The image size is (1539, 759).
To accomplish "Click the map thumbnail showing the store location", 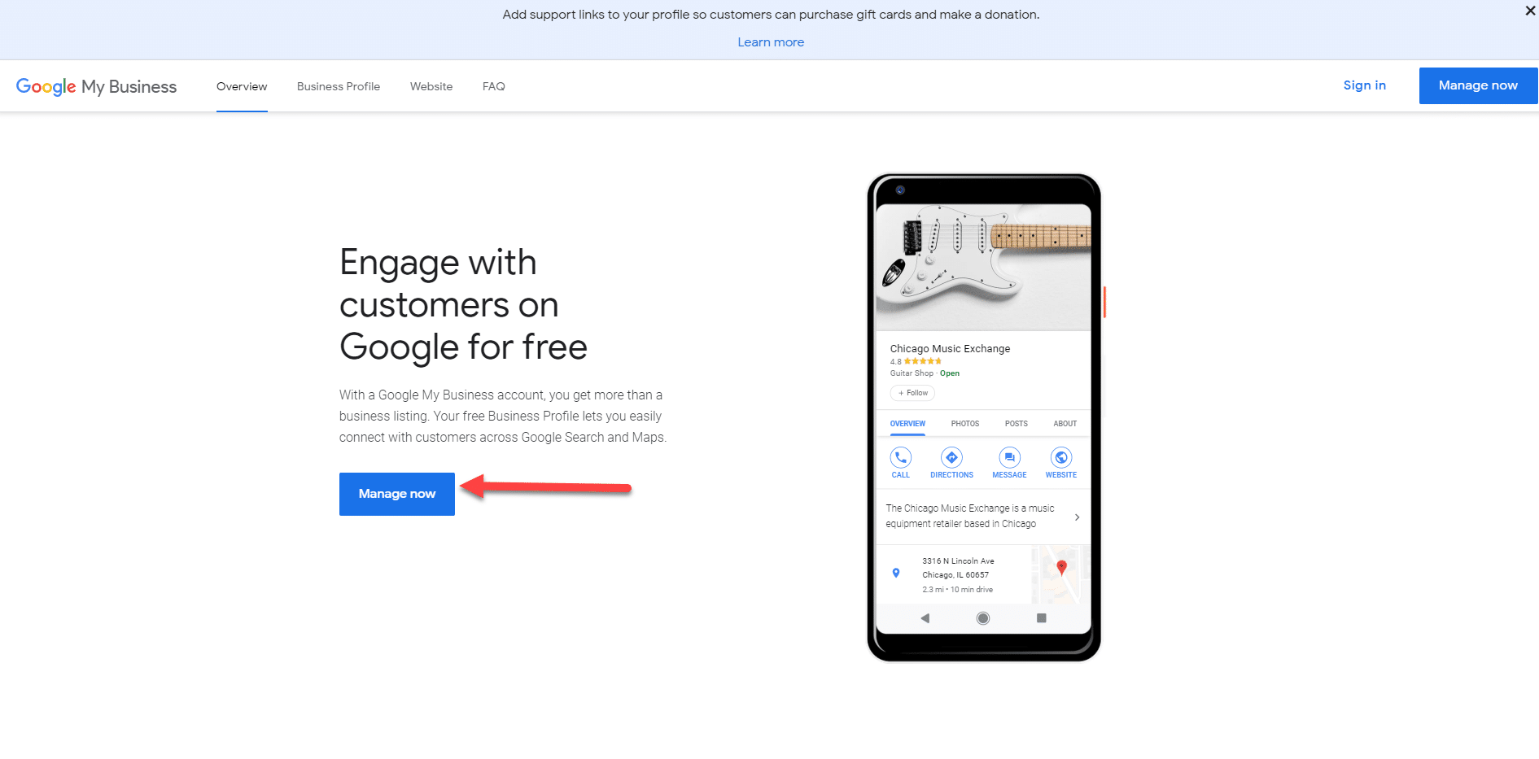I will pos(1060,574).
